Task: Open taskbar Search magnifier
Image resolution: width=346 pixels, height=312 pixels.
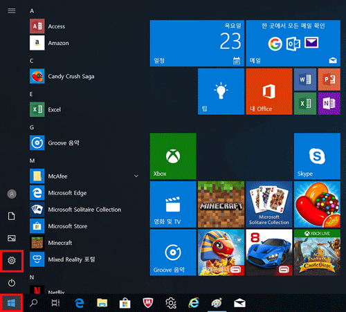Action: 34,303
